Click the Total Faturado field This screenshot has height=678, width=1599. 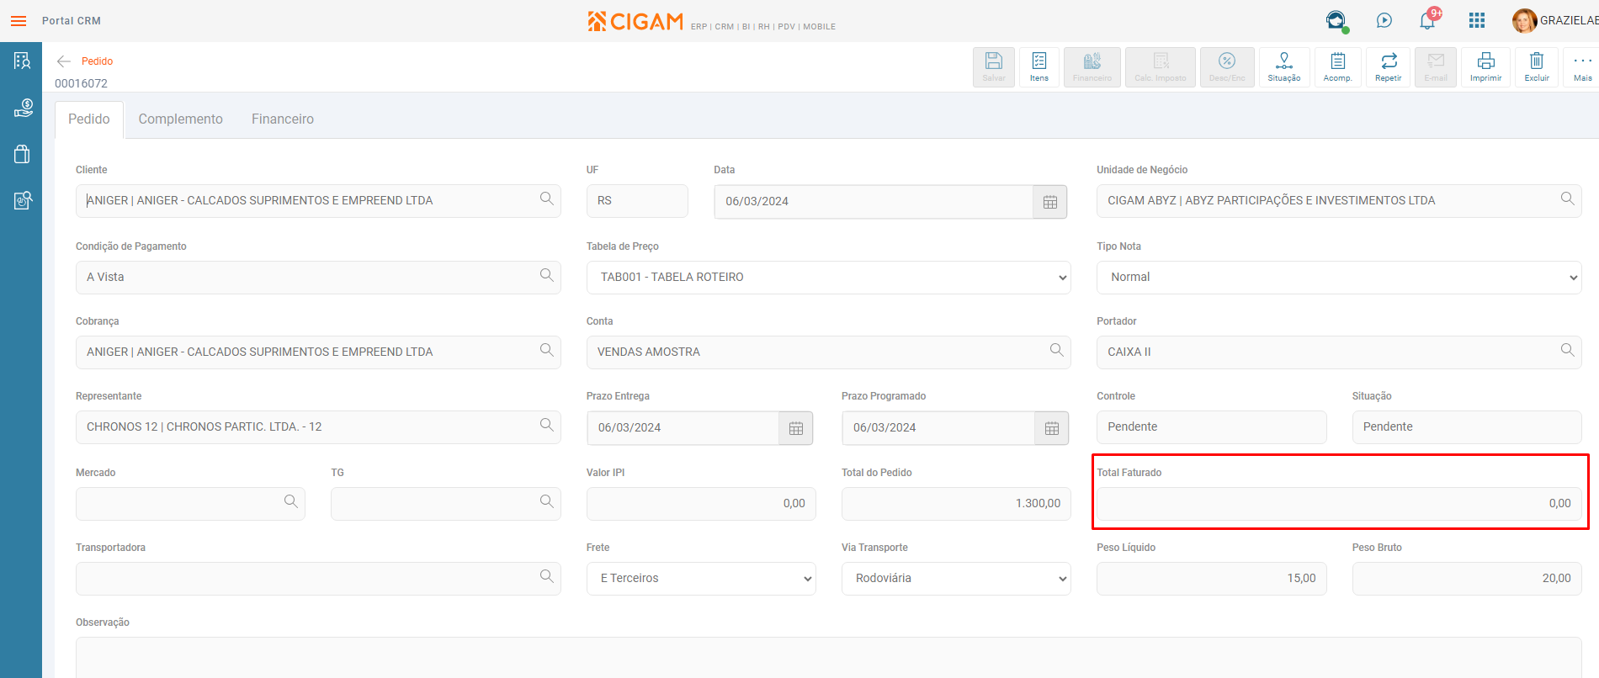1339,504
